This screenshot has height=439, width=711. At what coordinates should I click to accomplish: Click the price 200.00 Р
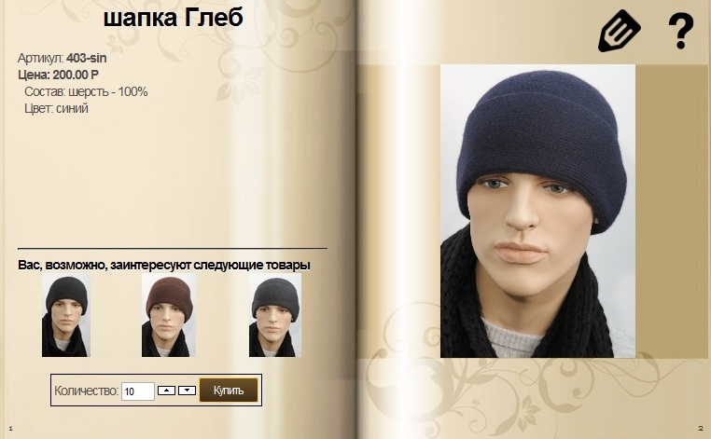coord(76,75)
